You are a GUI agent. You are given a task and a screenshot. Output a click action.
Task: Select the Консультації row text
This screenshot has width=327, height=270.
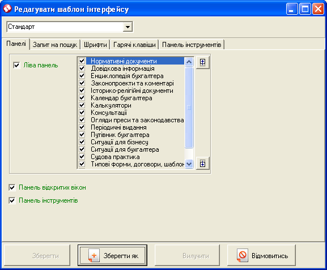pyautogui.click(x=109, y=113)
